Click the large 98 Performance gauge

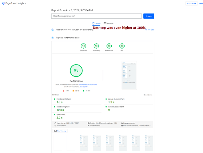[x=76, y=70]
